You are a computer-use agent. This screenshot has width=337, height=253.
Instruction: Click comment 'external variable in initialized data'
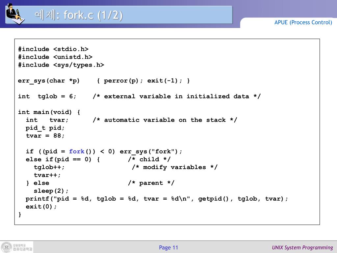[x=177, y=97]
